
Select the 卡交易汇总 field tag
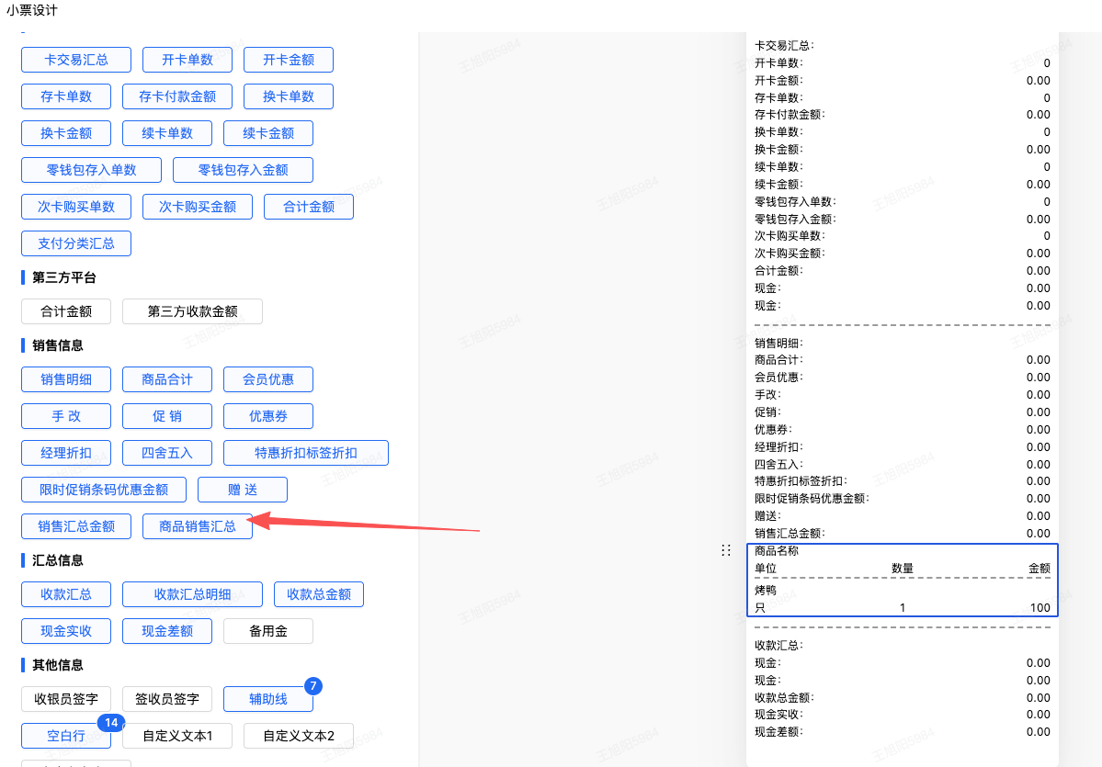coord(76,60)
